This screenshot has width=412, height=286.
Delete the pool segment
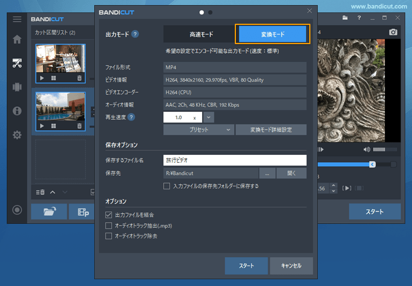[80, 126]
